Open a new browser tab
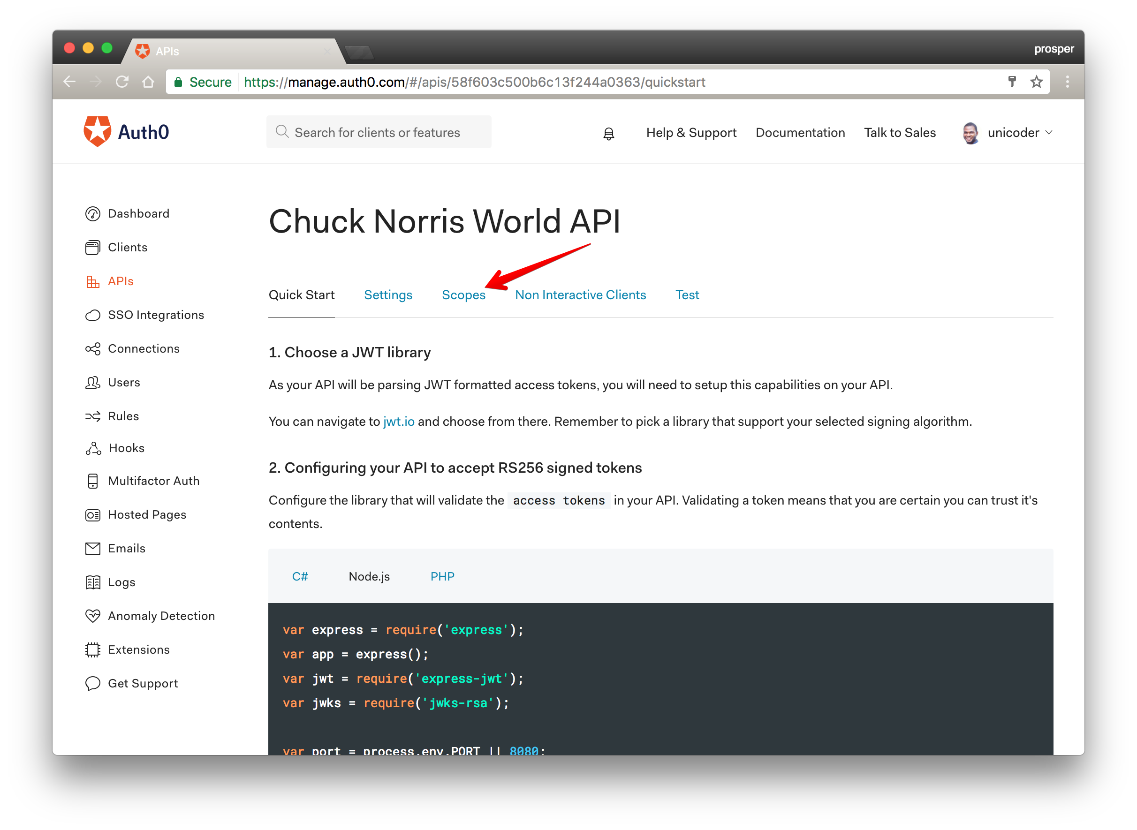The width and height of the screenshot is (1137, 830). coord(359,52)
